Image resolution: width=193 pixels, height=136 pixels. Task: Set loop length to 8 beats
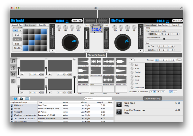(x=177, y=34)
